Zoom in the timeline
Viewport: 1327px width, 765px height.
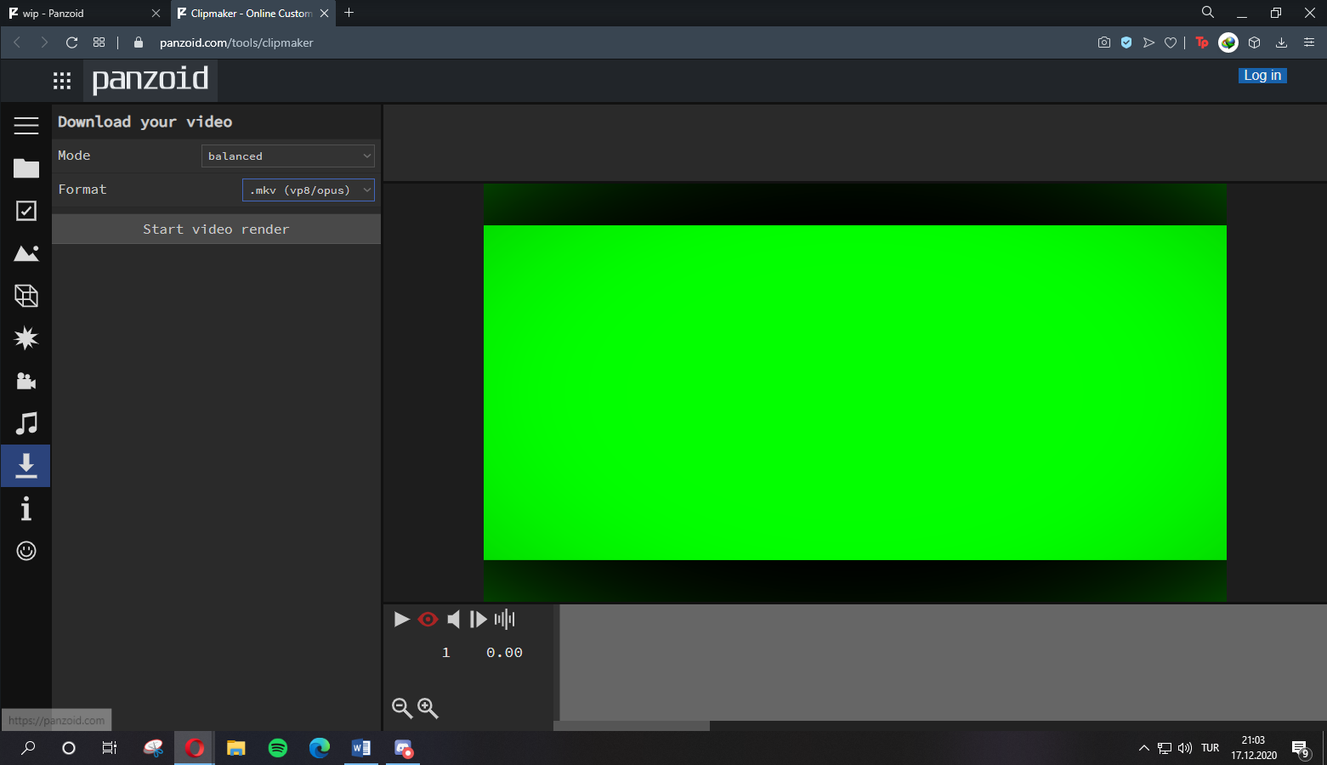click(428, 708)
